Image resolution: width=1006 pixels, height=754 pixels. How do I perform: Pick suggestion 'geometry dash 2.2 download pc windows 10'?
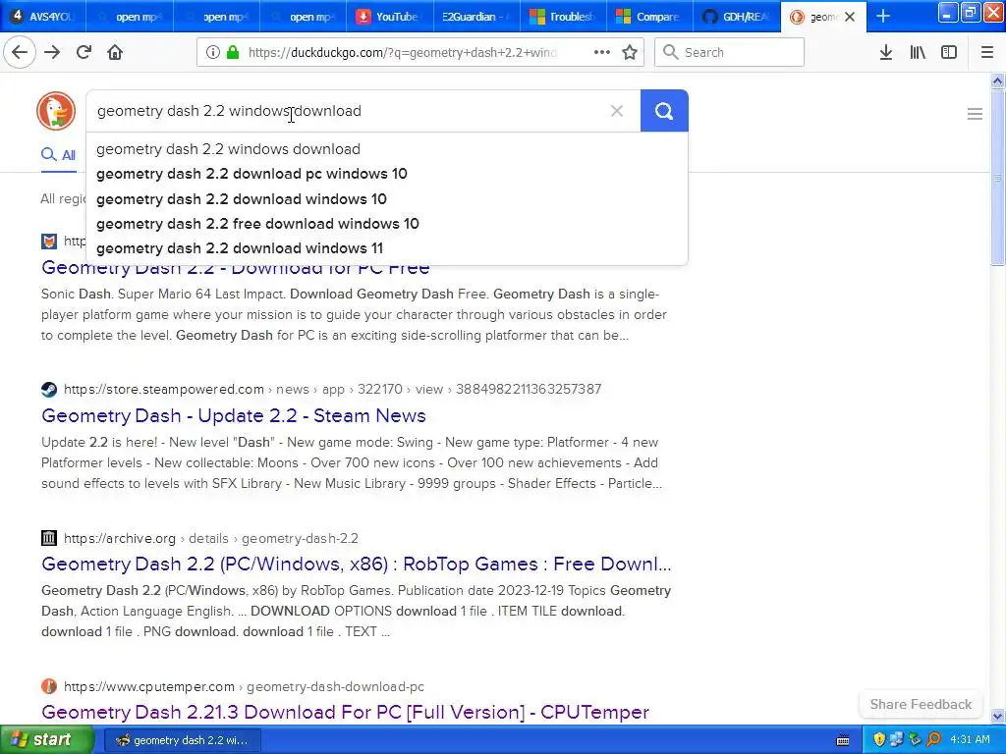387,174
